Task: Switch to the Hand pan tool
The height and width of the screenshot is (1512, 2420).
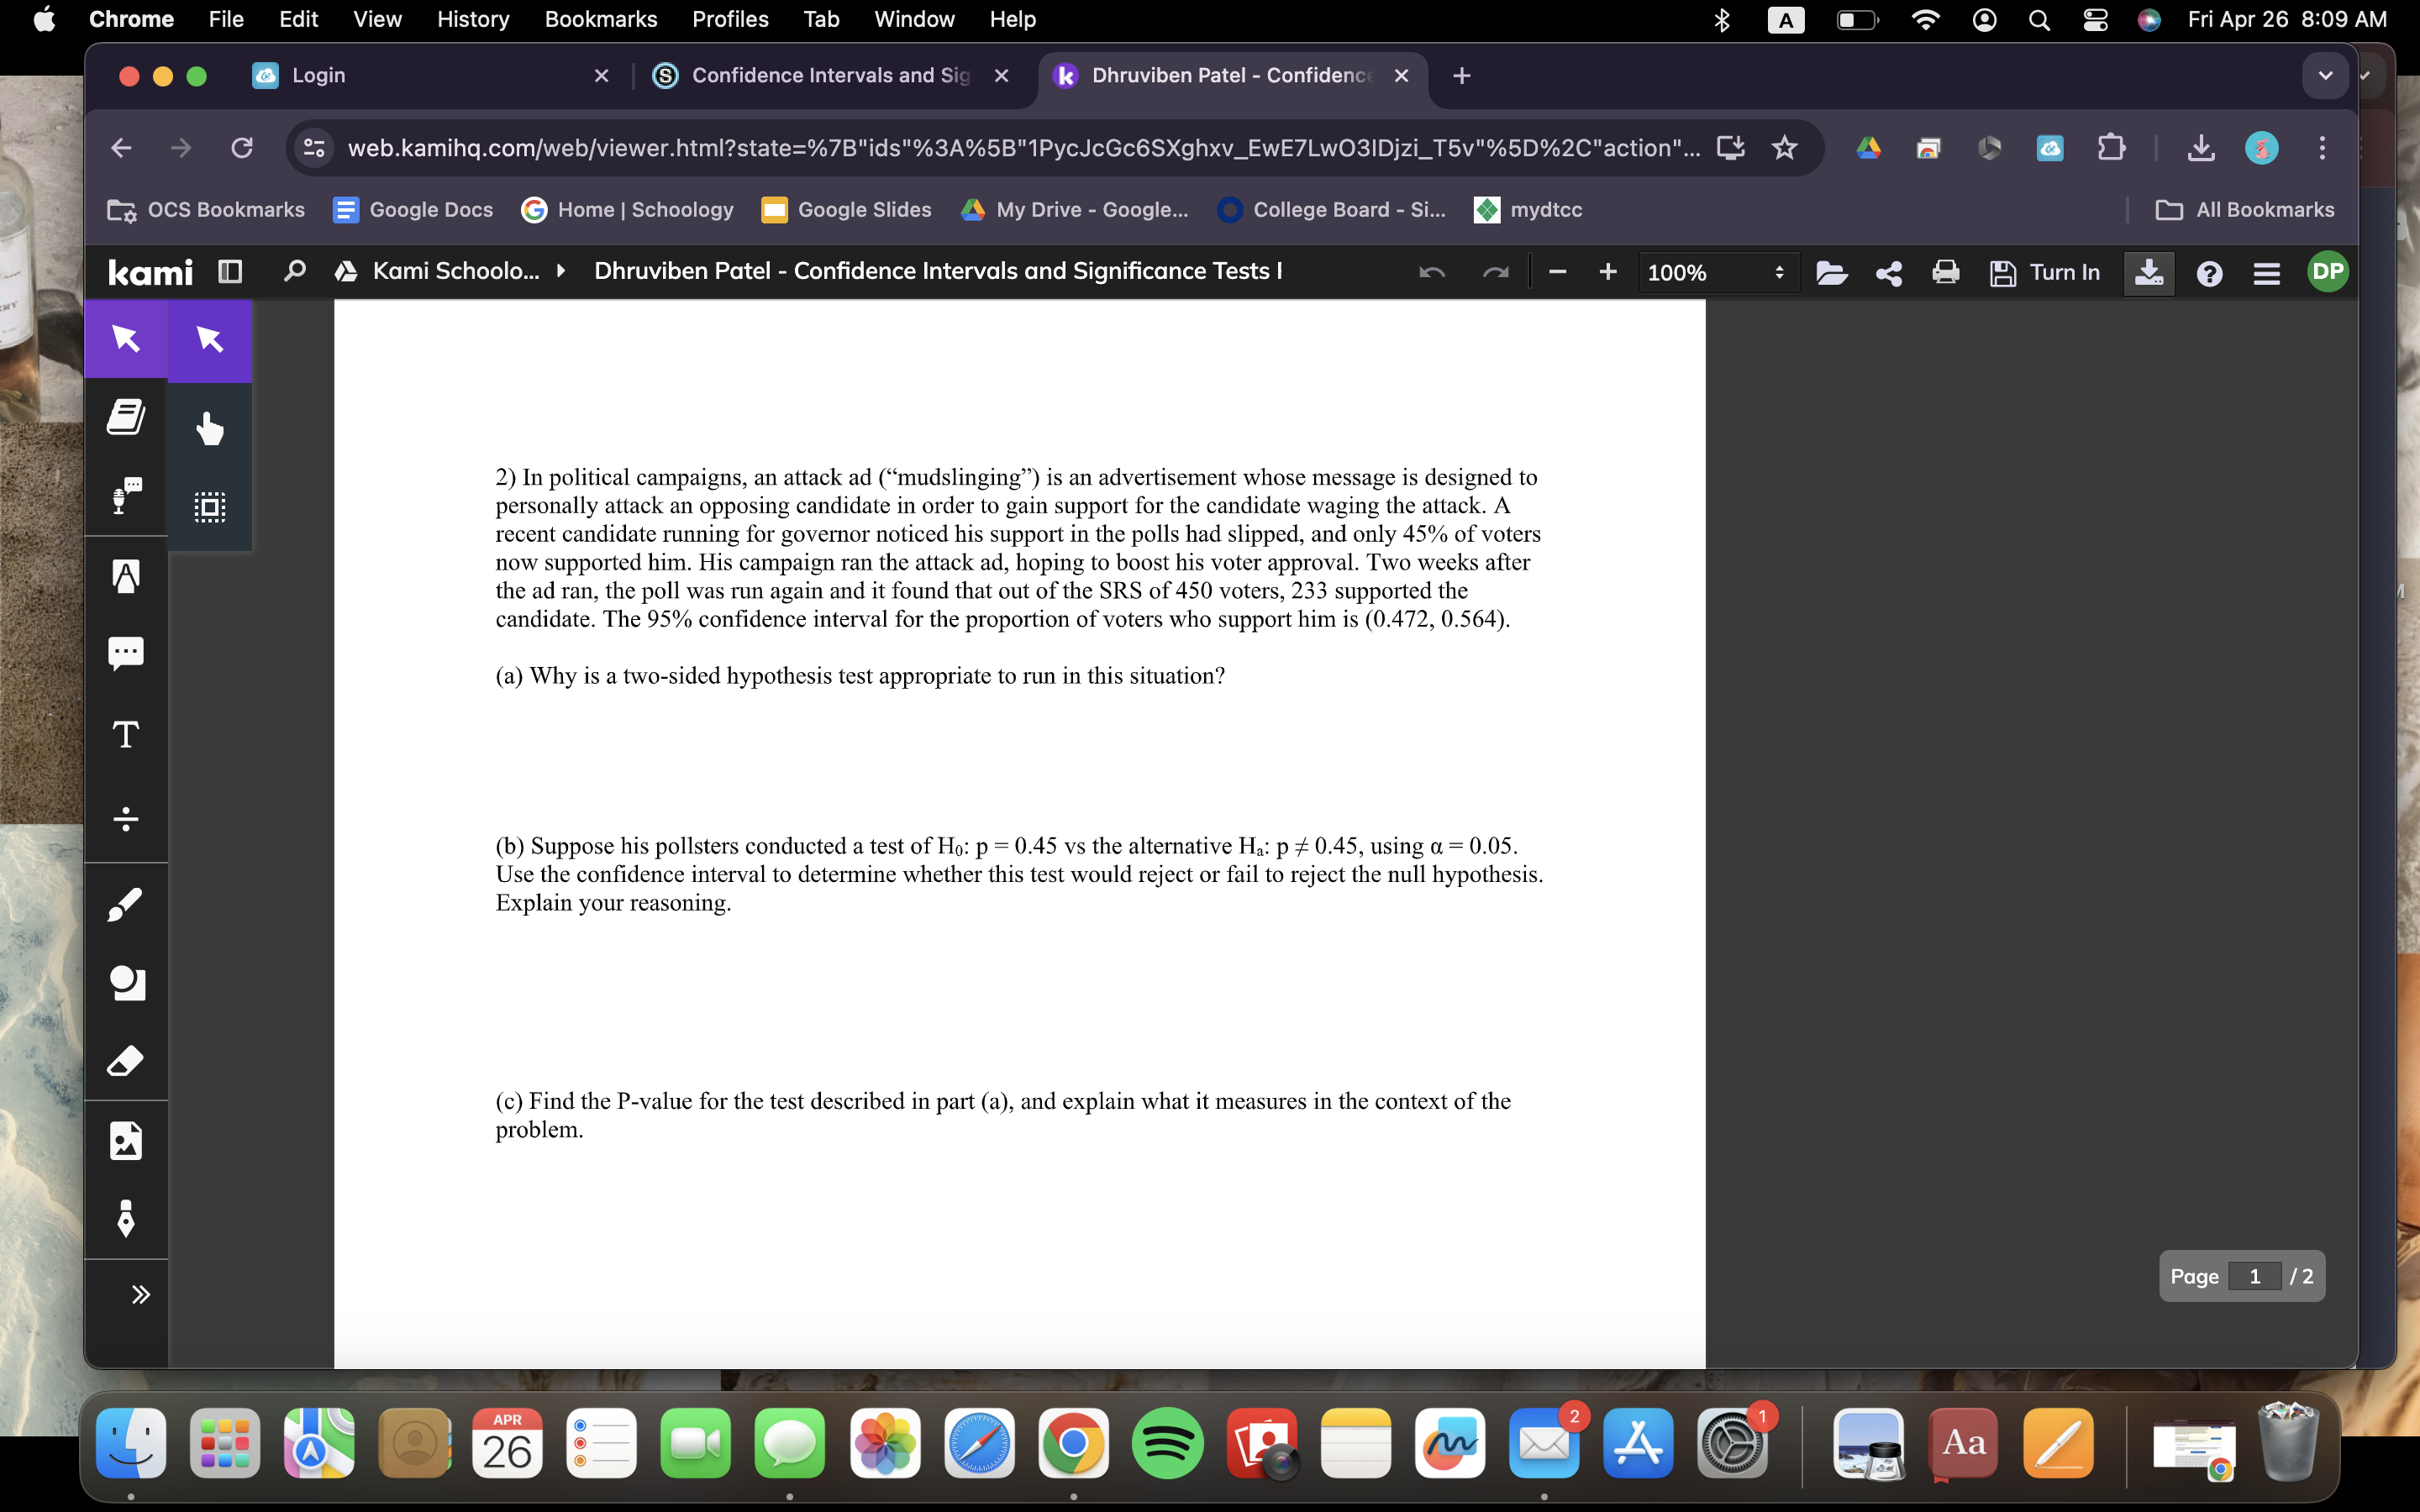Action: click(209, 428)
